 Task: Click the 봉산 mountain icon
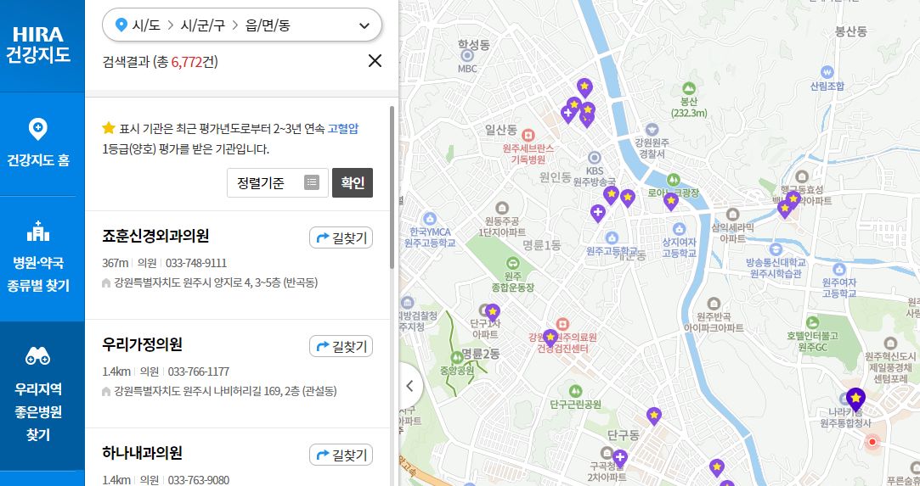click(x=690, y=88)
